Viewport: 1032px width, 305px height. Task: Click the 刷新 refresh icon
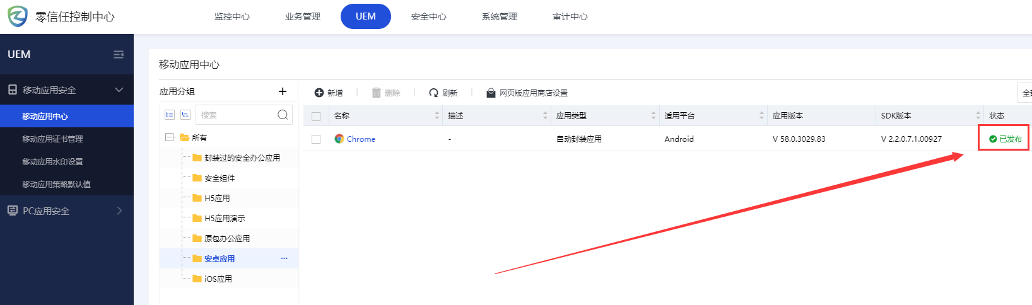point(433,93)
